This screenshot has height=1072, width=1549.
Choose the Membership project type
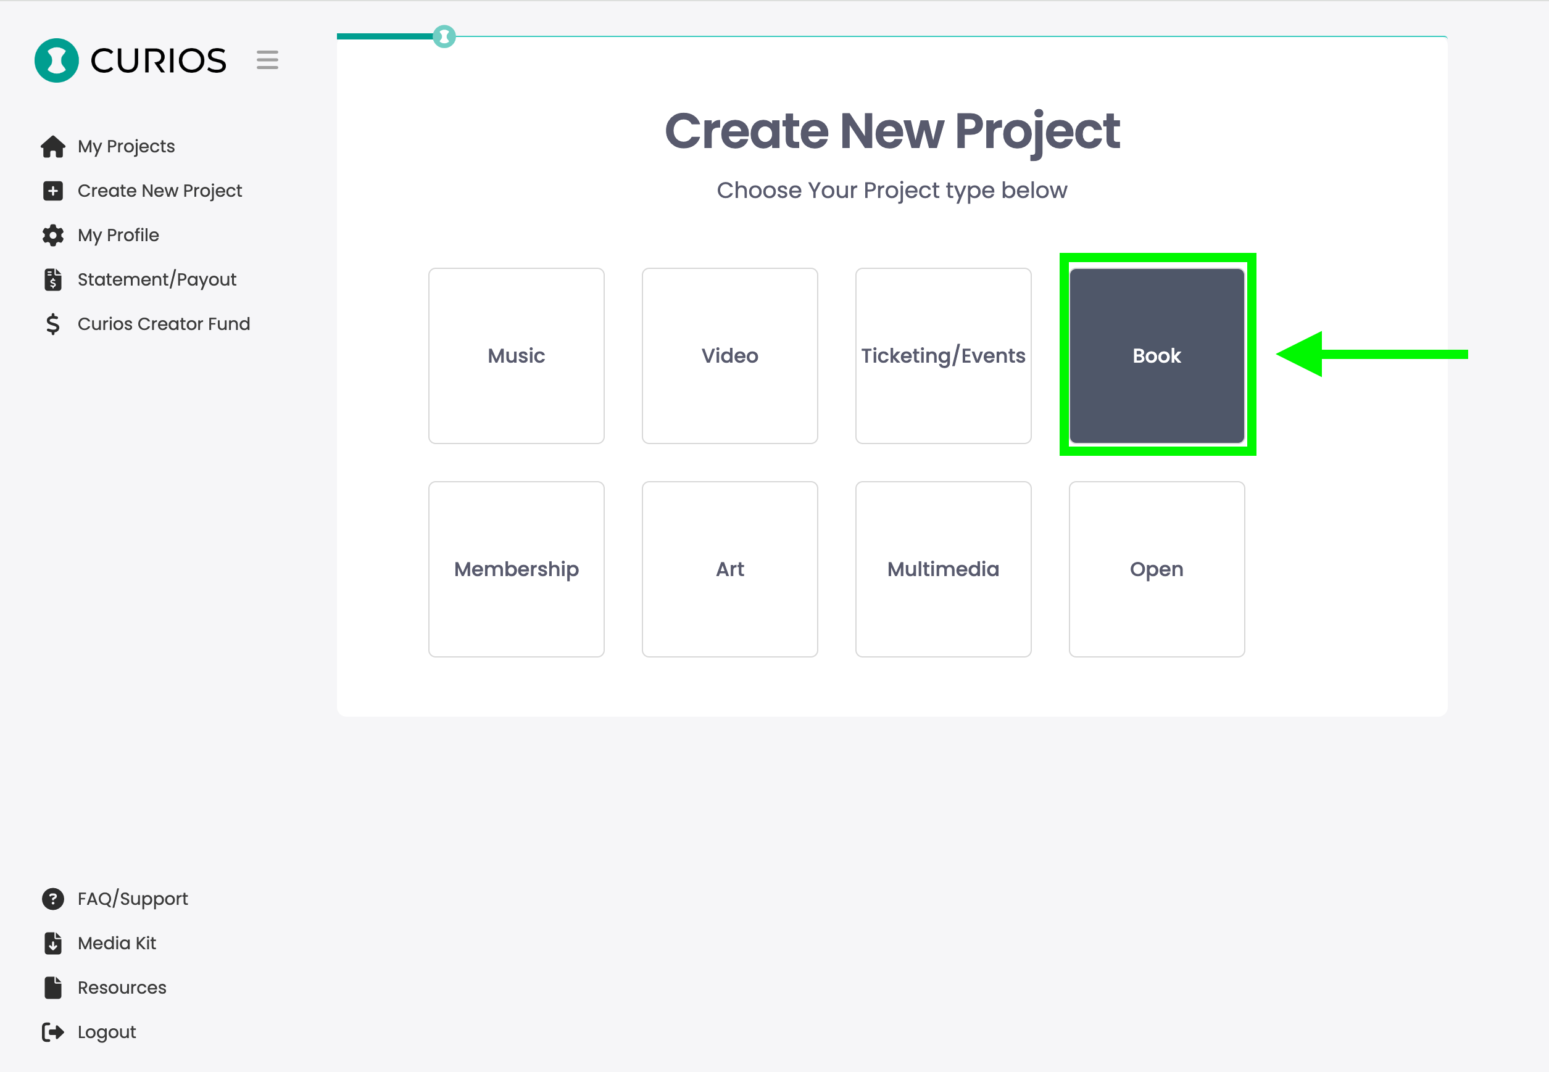[x=516, y=569]
